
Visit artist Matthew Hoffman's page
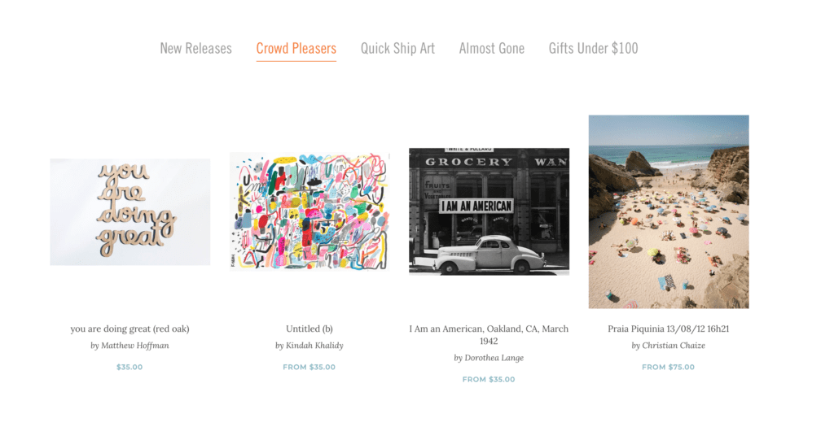[x=129, y=346]
